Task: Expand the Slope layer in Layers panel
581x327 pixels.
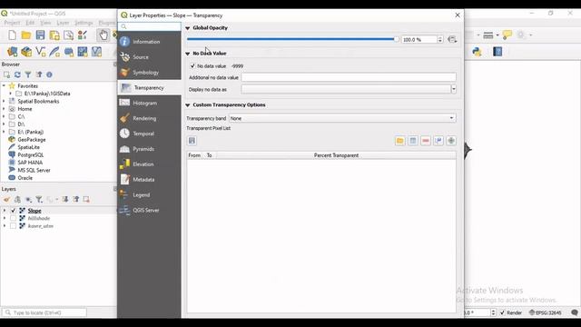Action: click(5, 211)
